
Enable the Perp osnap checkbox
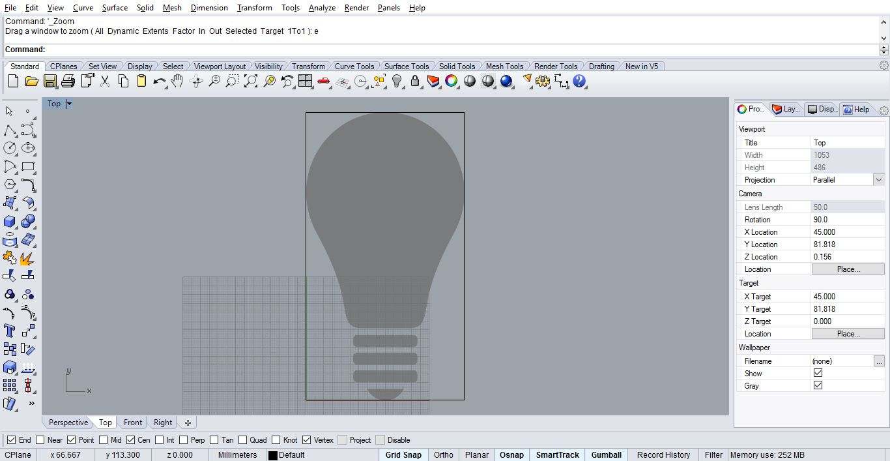click(184, 440)
